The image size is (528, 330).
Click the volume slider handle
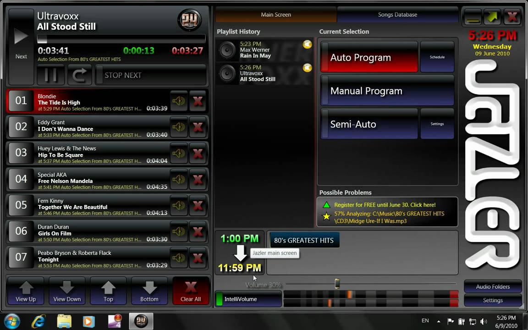point(337,284)
